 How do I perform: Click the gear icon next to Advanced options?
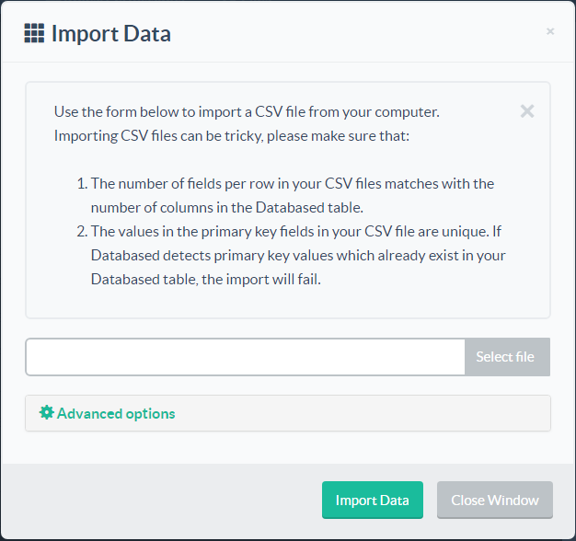pos(47,413)
